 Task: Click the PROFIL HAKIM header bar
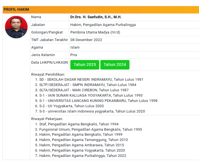101,9
